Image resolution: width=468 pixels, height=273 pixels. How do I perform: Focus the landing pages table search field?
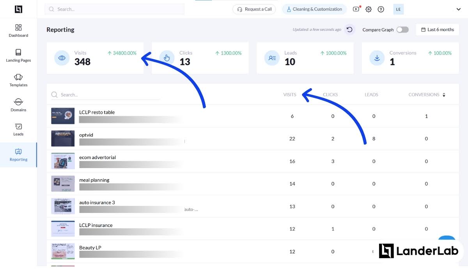click(105, 95)
